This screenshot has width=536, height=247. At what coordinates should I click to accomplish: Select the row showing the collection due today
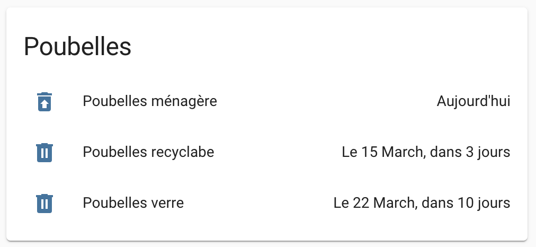(267, 102)
